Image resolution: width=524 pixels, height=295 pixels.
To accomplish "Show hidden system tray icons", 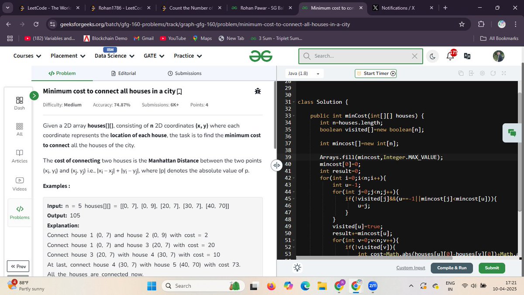I will pos(411,286).
